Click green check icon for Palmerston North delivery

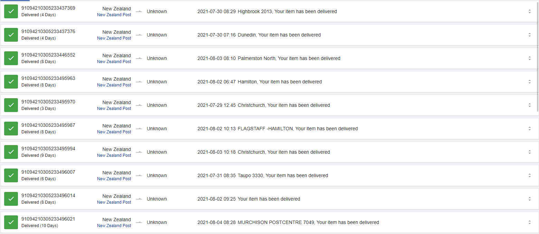coord(11,58)
